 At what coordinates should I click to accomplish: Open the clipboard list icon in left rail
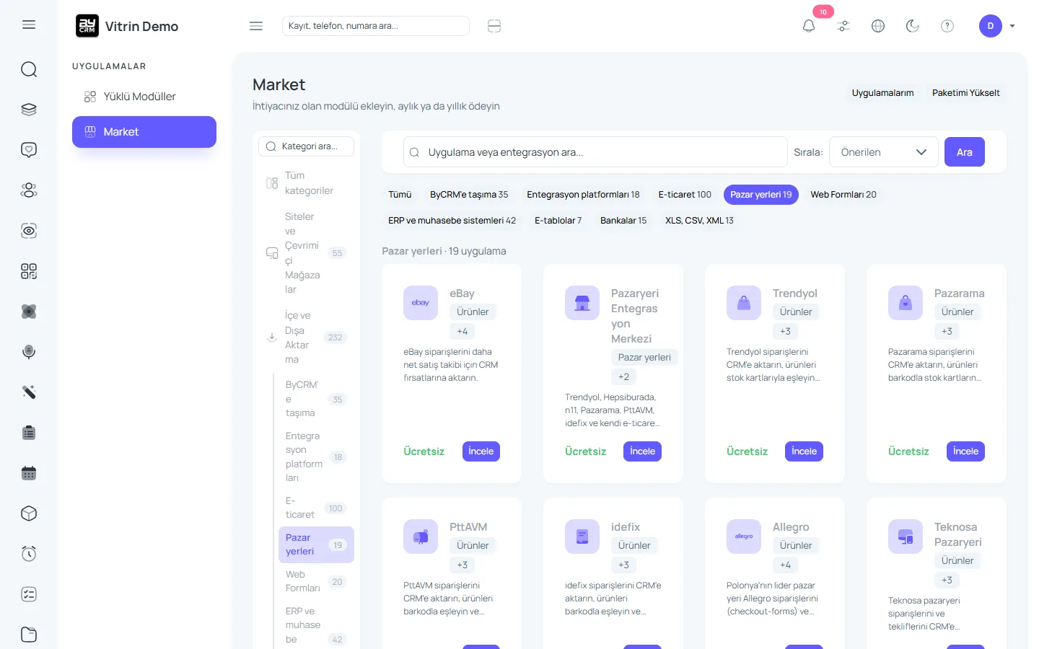click(x=29, y=433)
